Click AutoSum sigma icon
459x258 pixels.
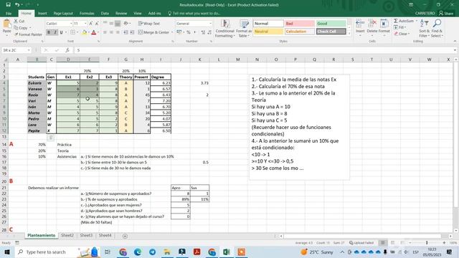pyautogui.click(x=396, y=21)
